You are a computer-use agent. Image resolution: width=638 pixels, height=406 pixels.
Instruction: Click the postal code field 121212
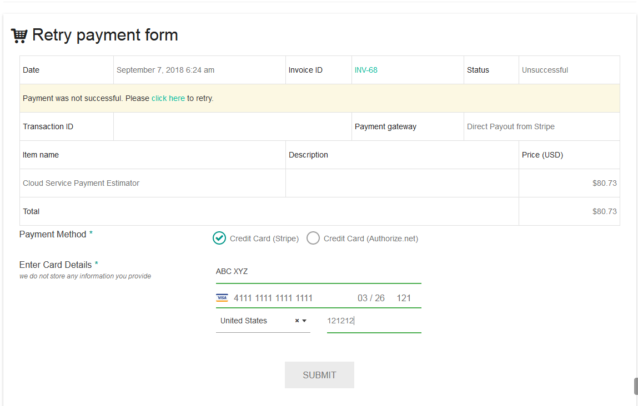click(x=374, y=321)
